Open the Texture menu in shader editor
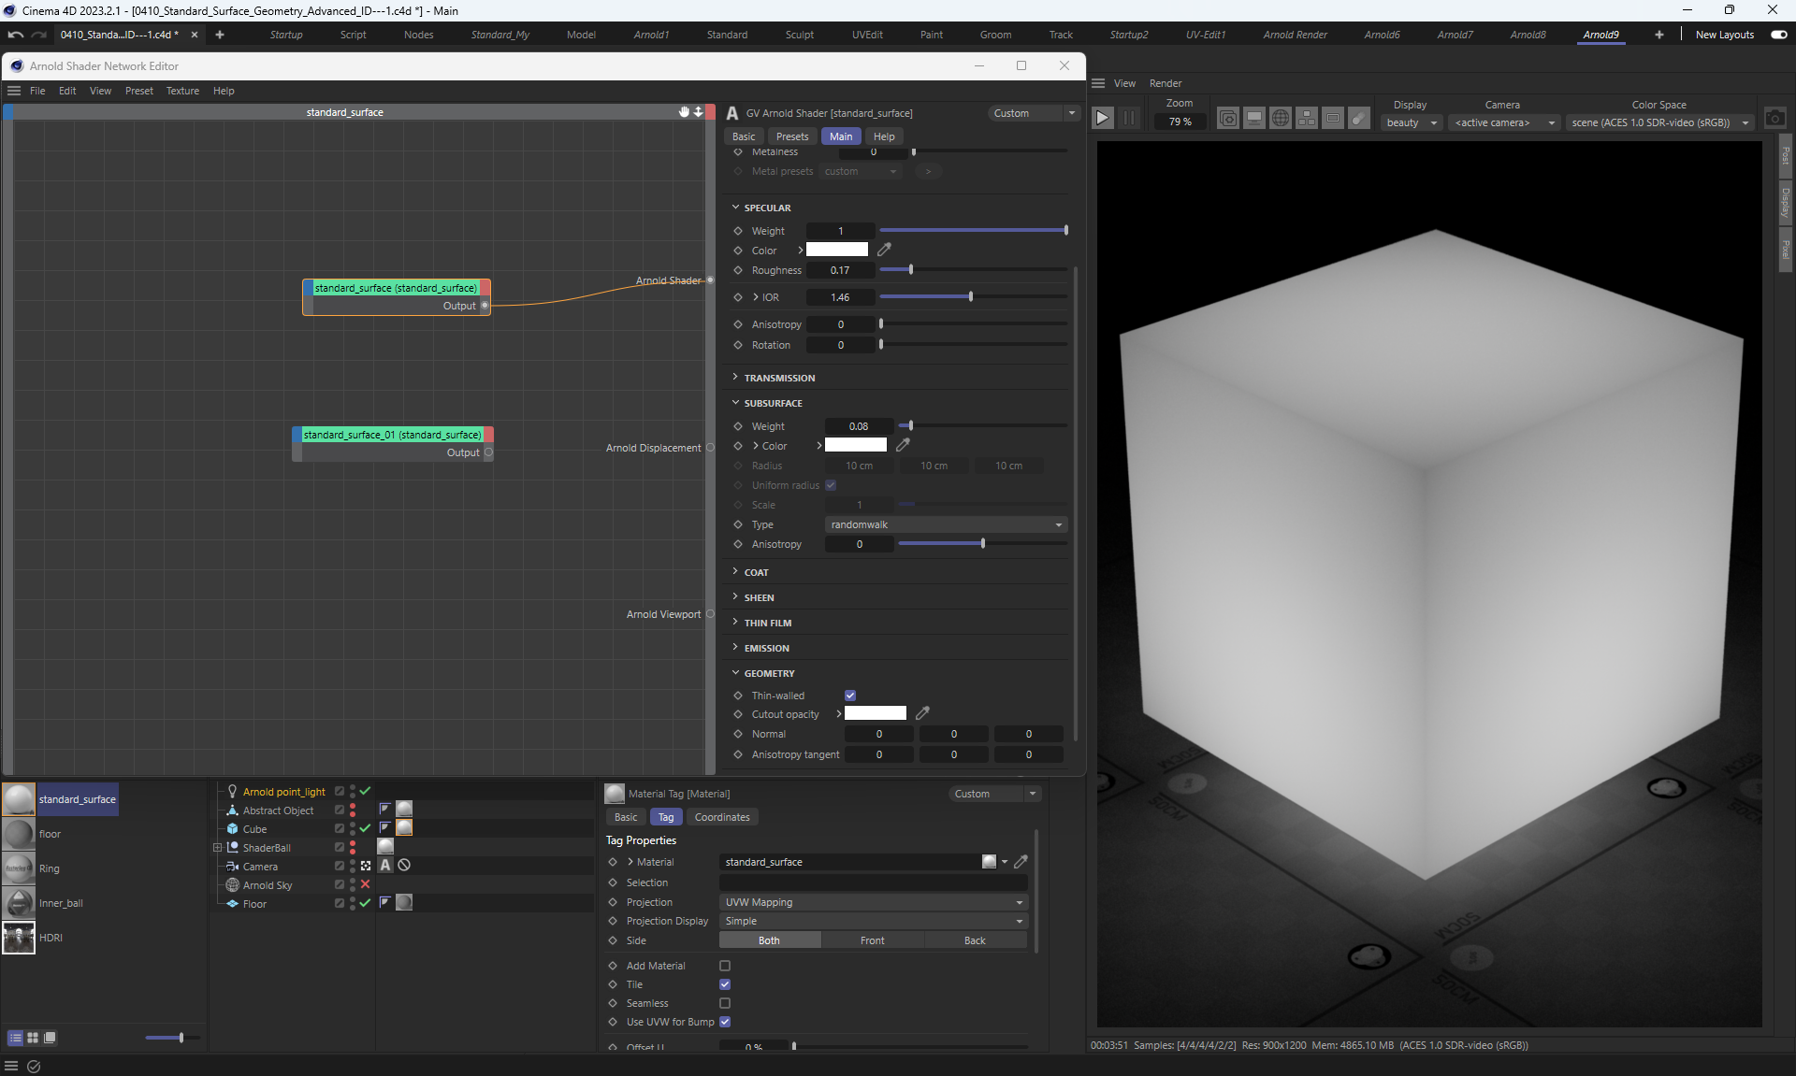 (182, 91)
